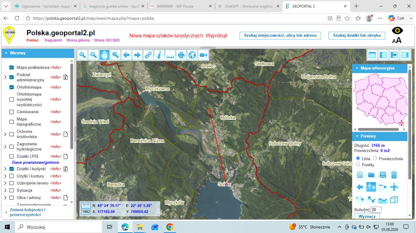Save measurement with the diskette icon
Image resolution: width=416 pixels, height=233 pixels.
(383, 175)
